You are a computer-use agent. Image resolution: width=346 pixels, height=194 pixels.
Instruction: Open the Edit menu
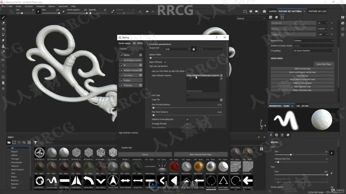10,6
